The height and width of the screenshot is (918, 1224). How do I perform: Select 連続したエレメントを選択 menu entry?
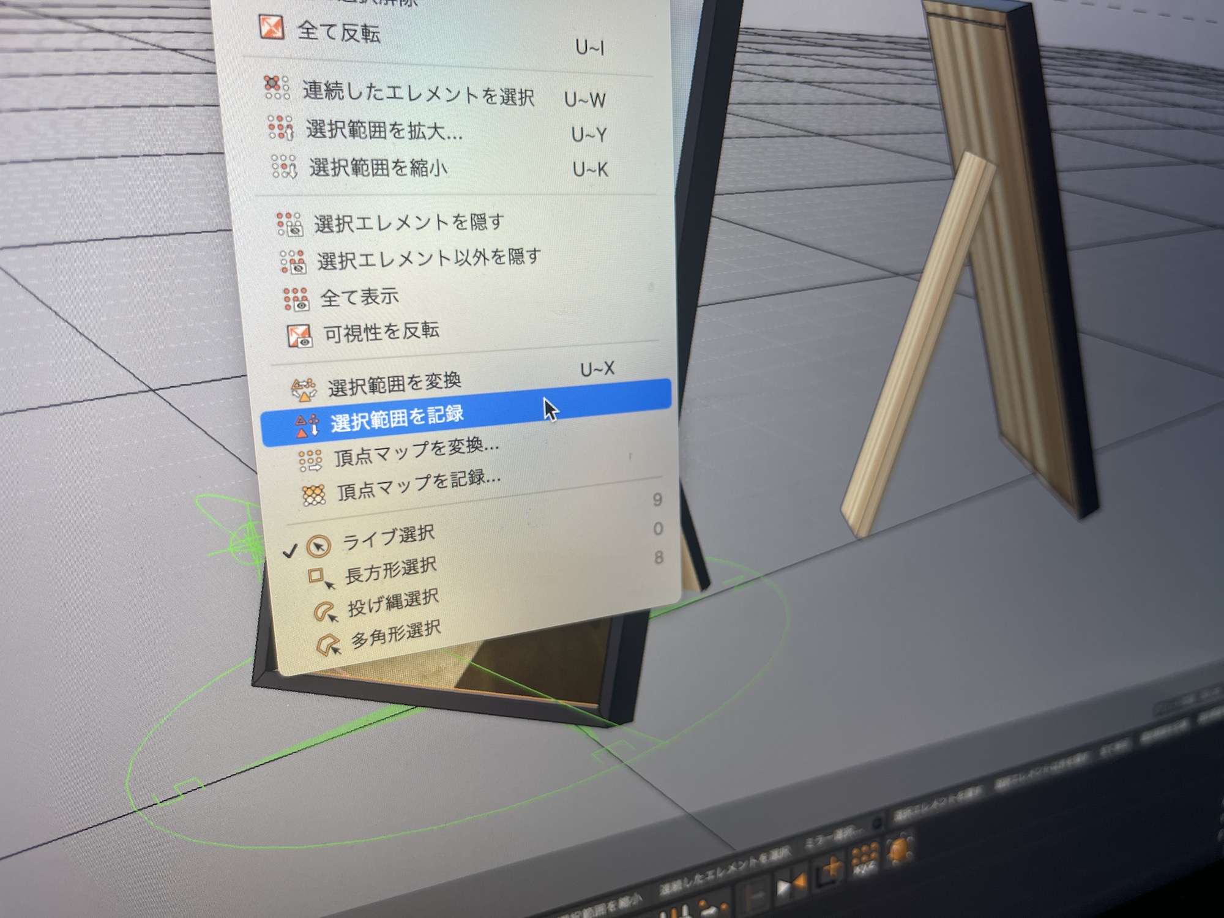418,94
